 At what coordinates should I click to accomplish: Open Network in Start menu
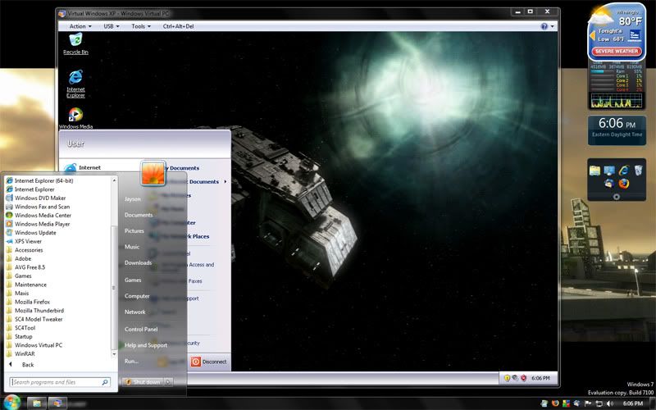pos(134,312)
